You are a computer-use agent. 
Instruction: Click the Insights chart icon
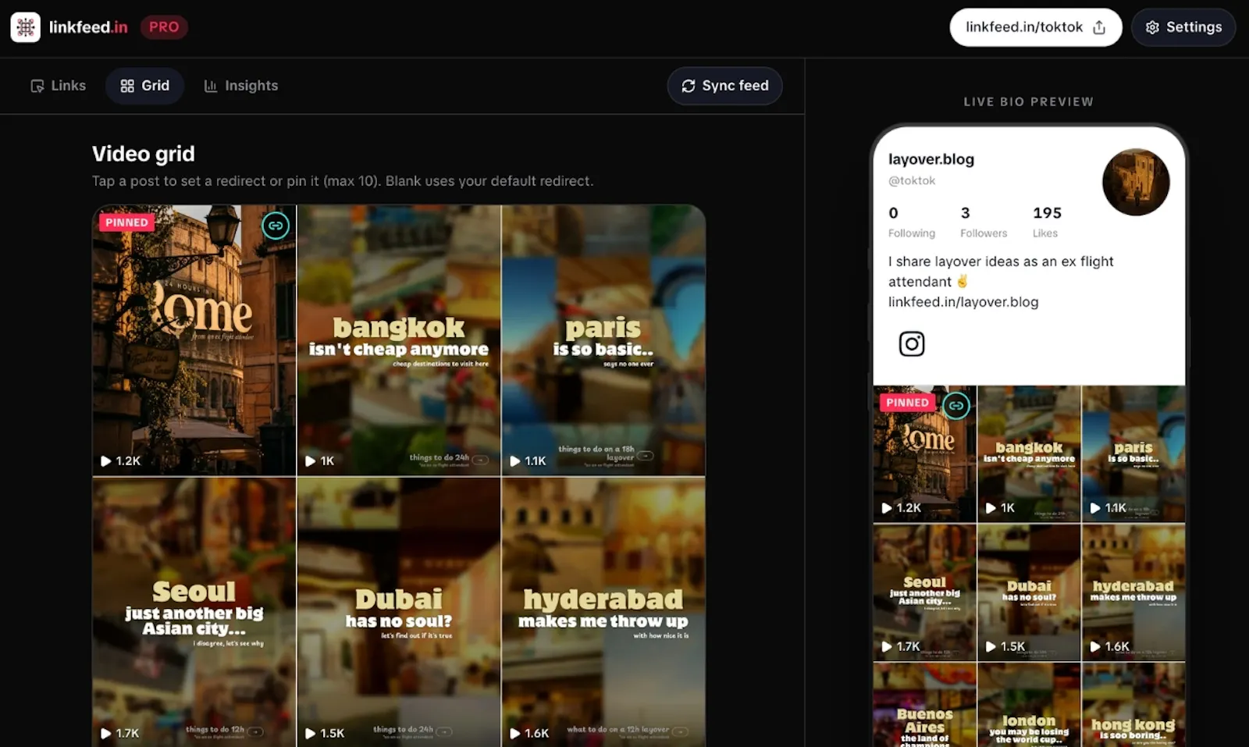[211, 86]
